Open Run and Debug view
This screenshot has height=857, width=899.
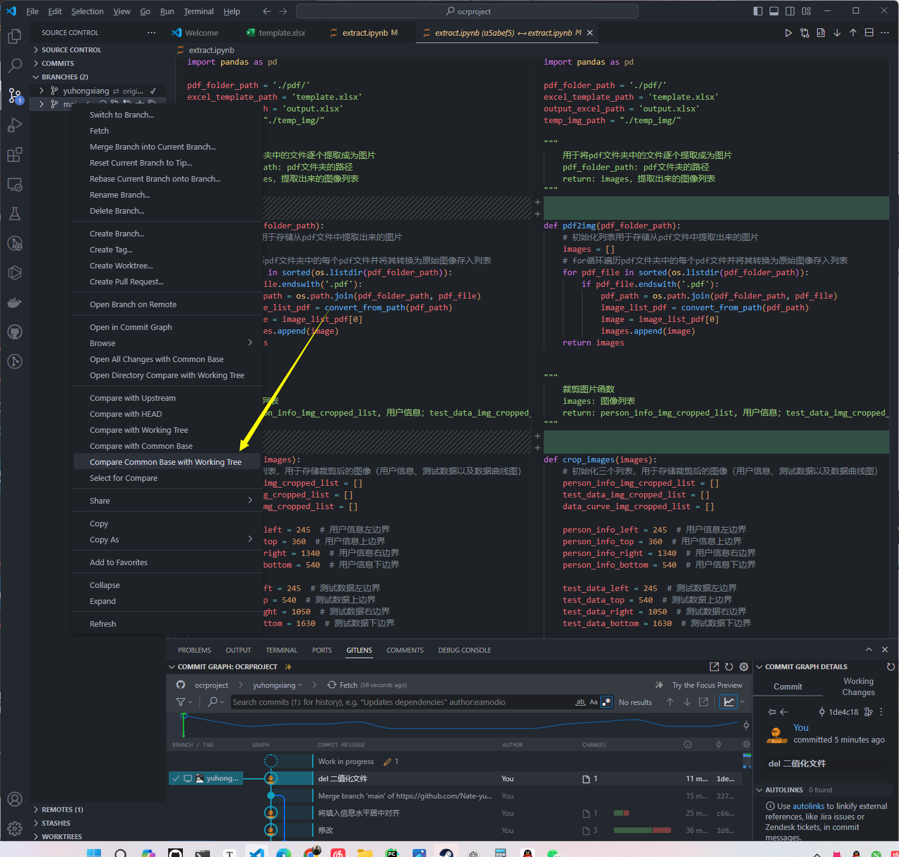click(15, 125)
